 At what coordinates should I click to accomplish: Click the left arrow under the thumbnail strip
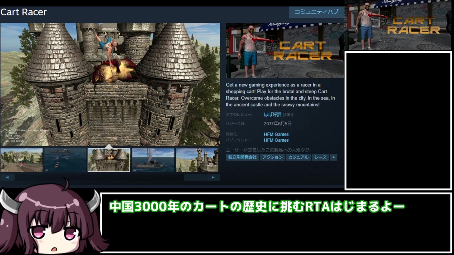[x=7, y=177]
